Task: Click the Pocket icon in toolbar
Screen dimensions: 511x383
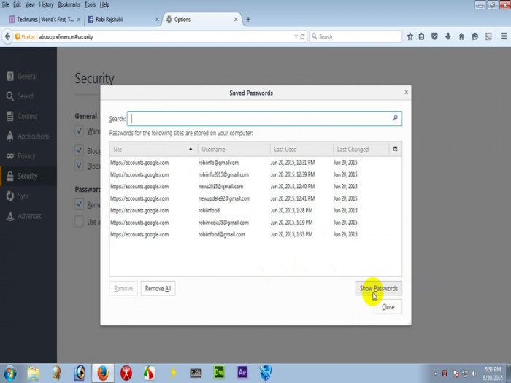Action: [x=434, y=36]
